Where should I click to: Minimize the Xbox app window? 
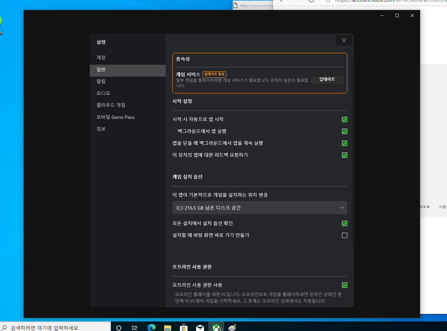382,16
